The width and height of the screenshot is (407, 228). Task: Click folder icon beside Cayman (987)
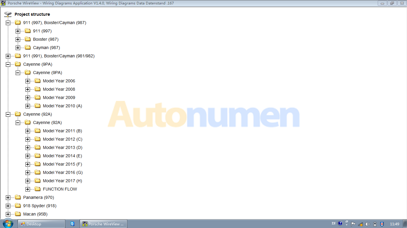(x=28, y=47)
